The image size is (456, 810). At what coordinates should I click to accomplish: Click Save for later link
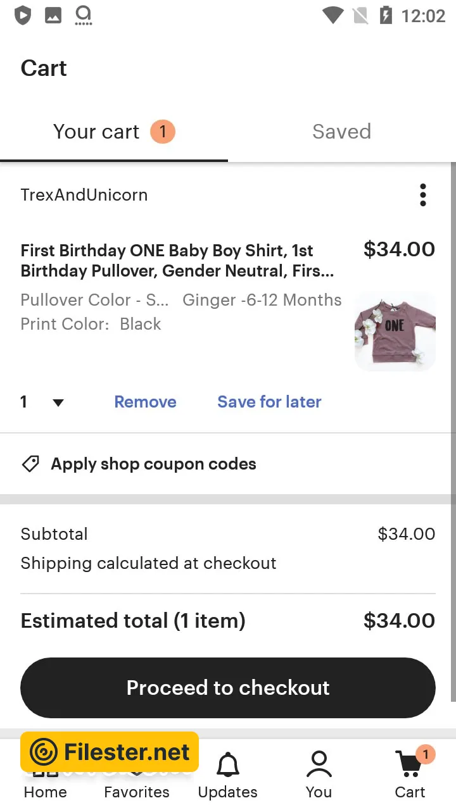[x=269, y=402]
